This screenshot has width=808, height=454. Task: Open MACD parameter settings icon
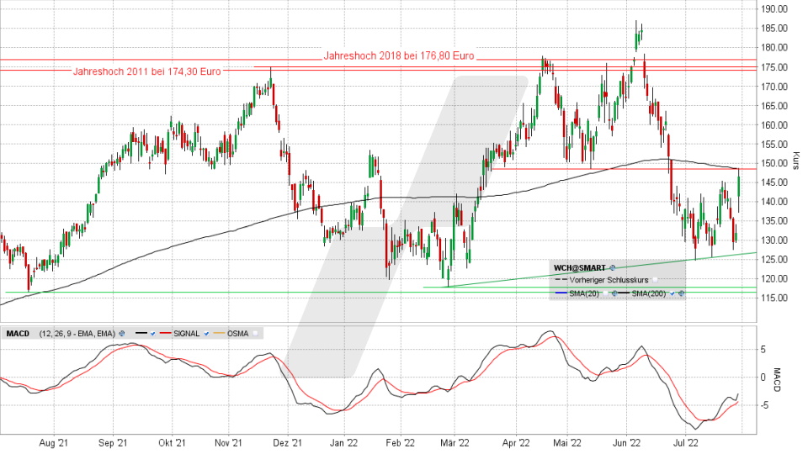tap(121, 334)
